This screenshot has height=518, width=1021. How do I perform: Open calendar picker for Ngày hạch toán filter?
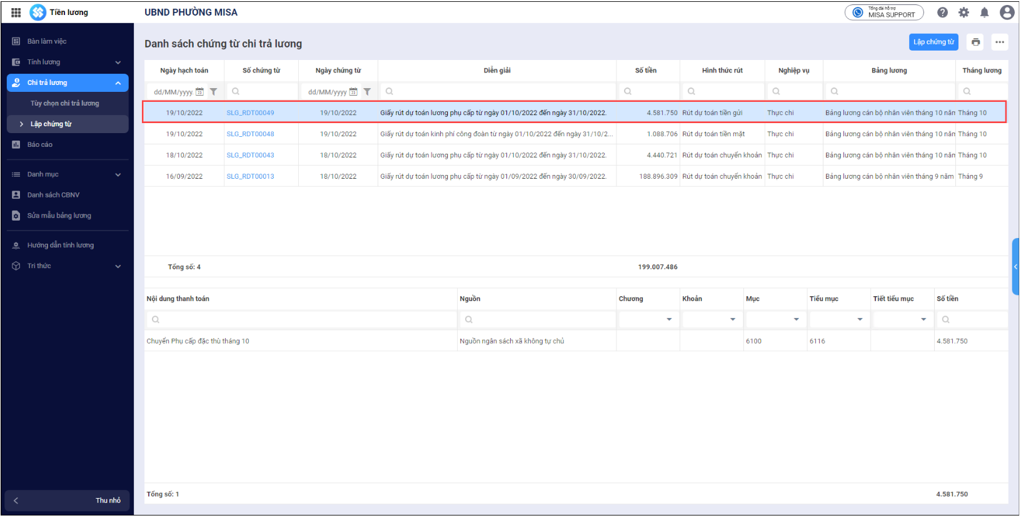coord(199,92)
